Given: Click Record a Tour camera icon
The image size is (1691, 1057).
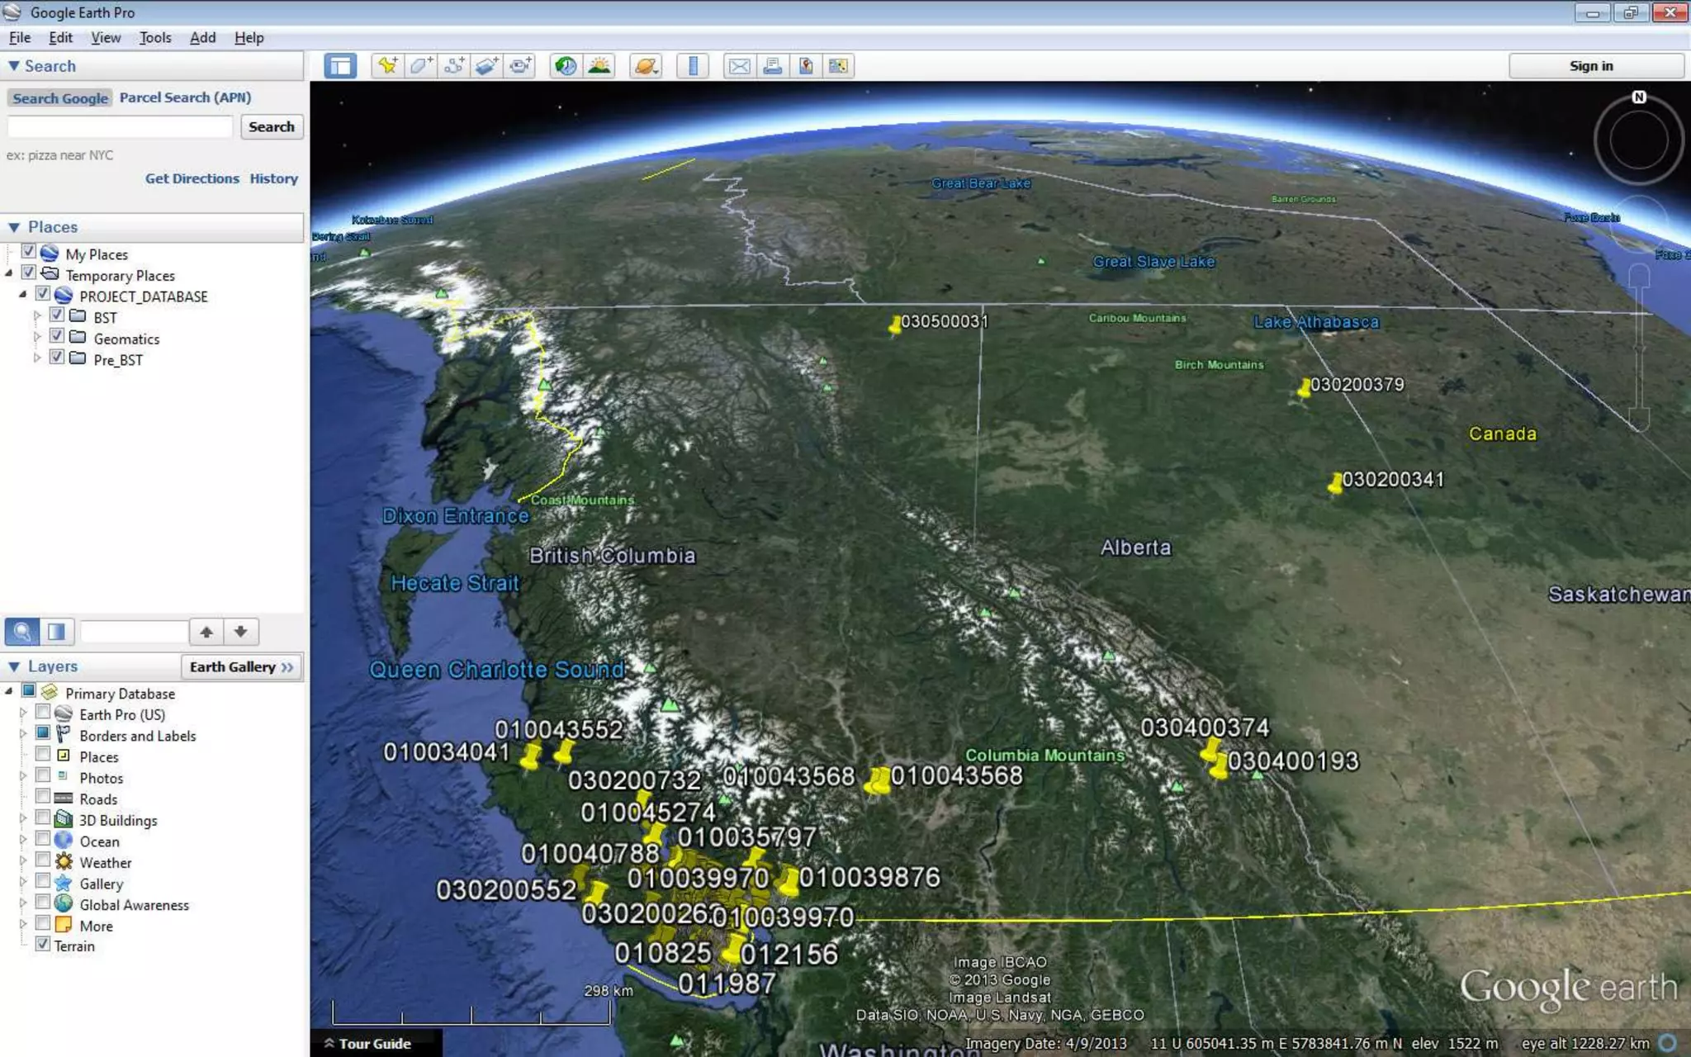Looking at the screenshot, I should [520, 66].
